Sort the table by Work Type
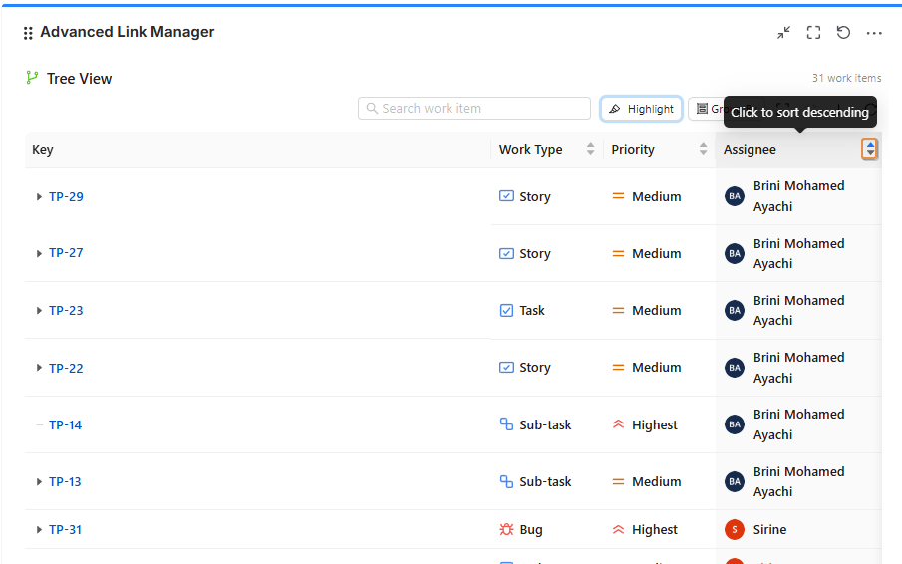Screen dimensions: 902x564 tap(590, 149)
